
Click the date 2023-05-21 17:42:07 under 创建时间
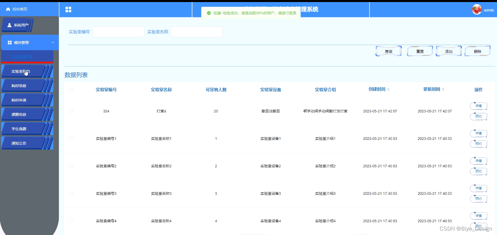(x=380, y=111)
